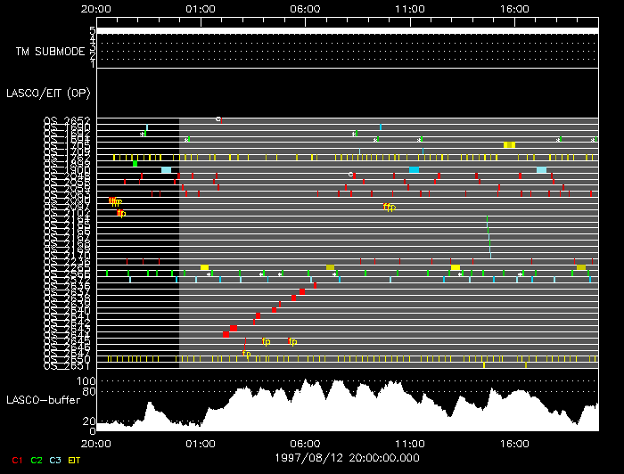Click the TM SUBMODE label
This screenshot has height=474, width=624.
50,52
